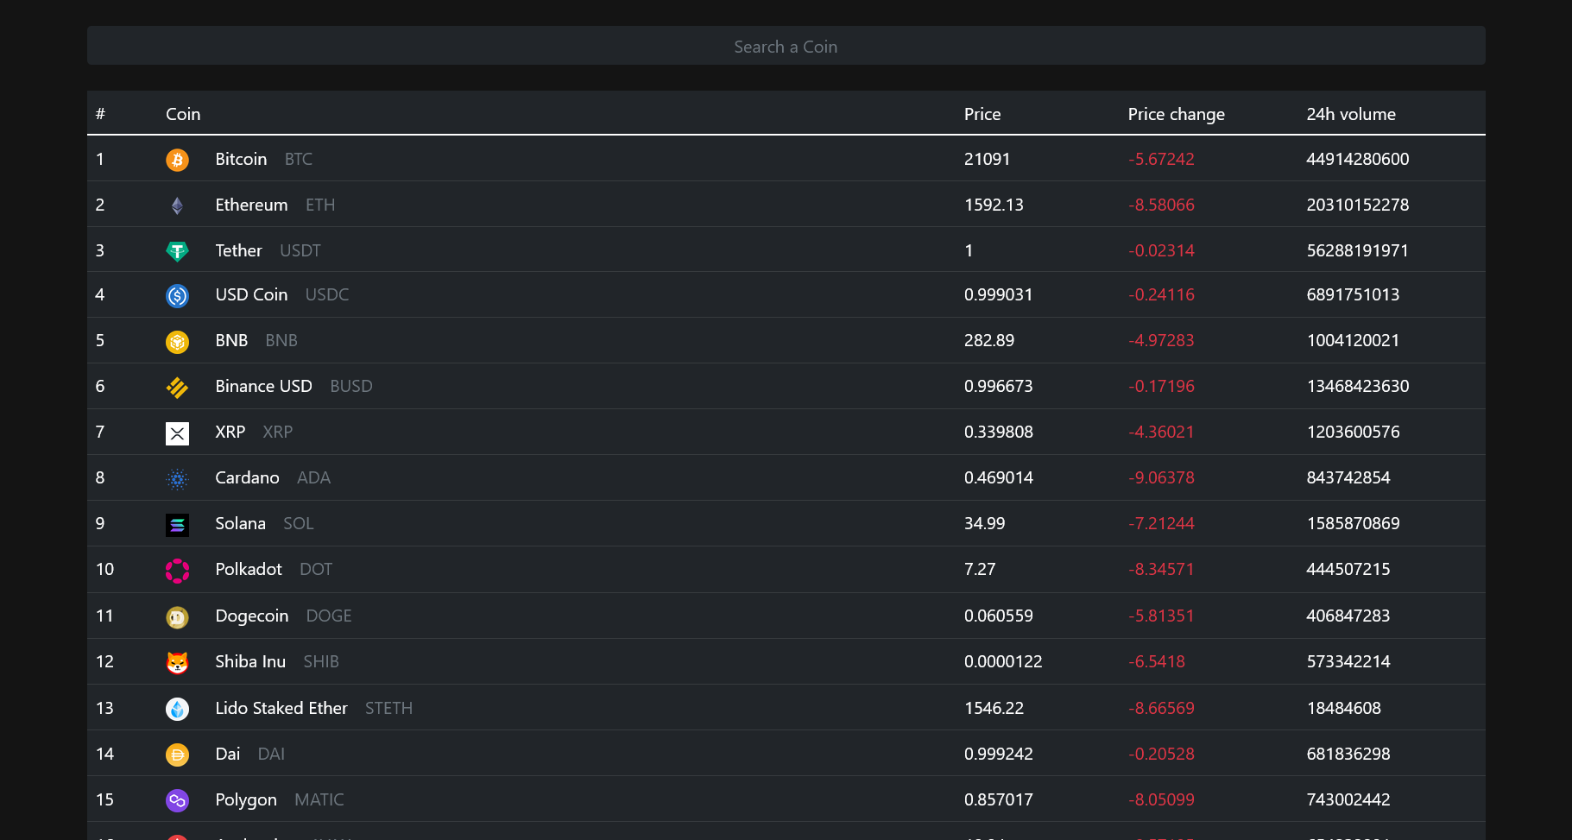Click the # column header
This screenshot has height=840, width=1572.
coord(100,114)
